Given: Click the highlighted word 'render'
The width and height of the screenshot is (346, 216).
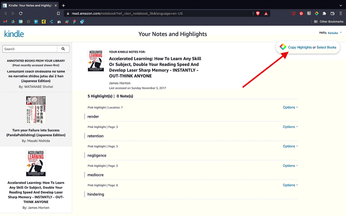Looking at the screenshot, I should 93,117.
